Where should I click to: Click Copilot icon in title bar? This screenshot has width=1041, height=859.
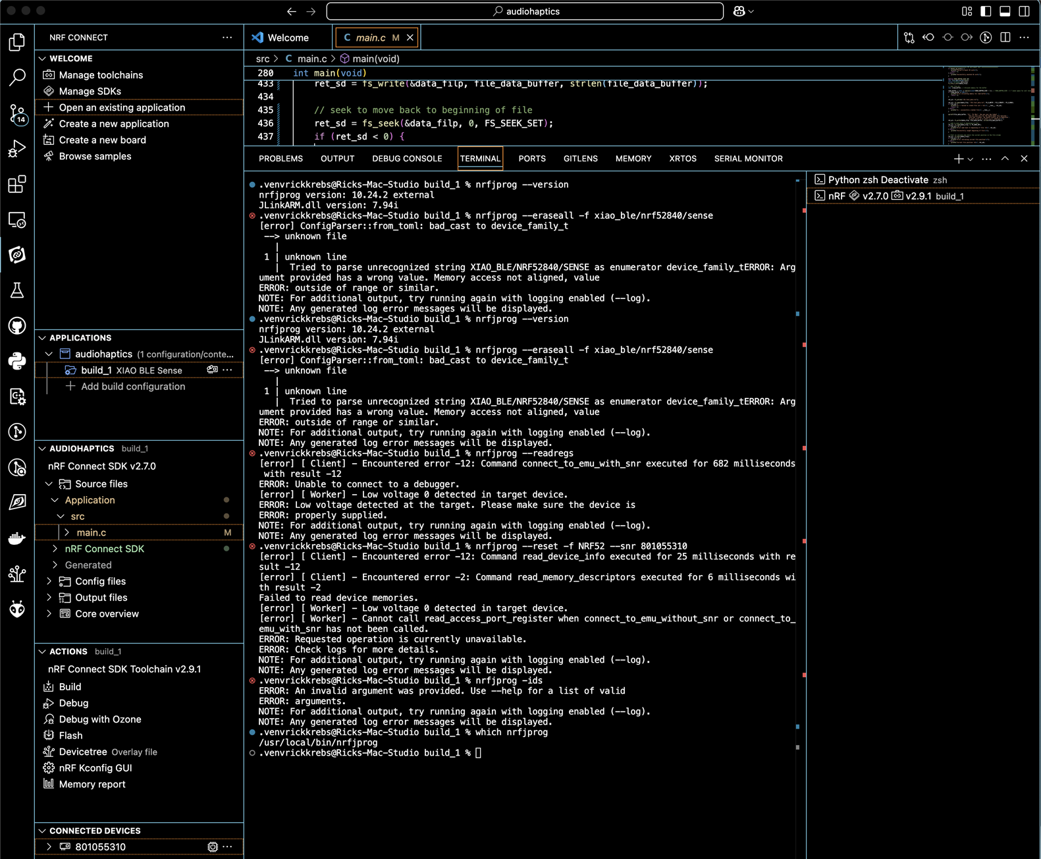pos(739,11)
